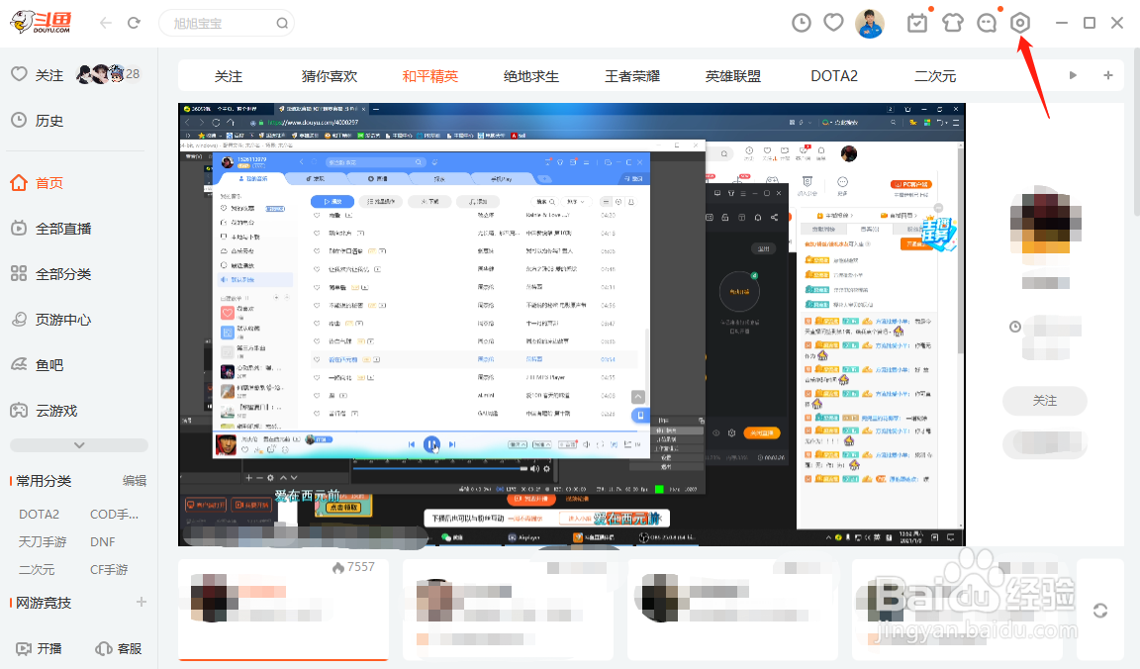Switch to the 猜你喜欢 tab
This screenshot has height=669, width=1140.
click(x=330, y=76)
